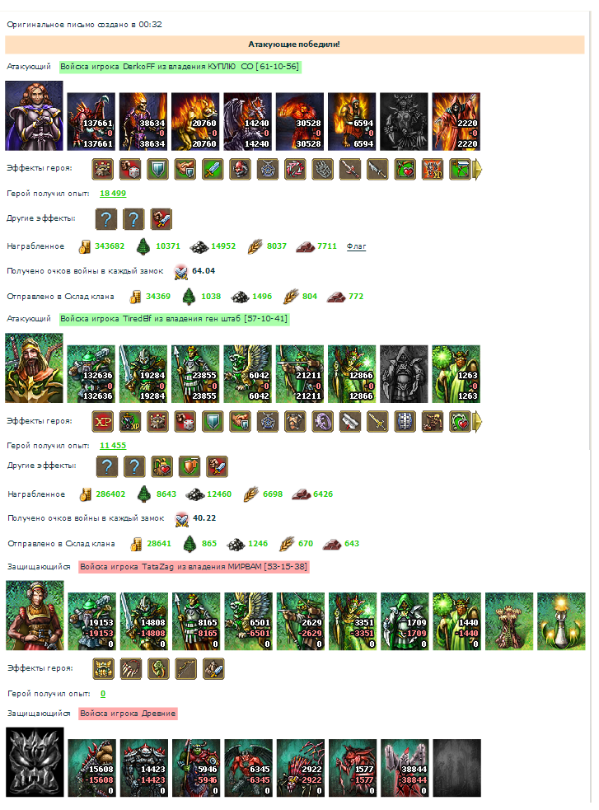Click the horseshoe heart effect icon for TiredElf's hero
The image size is (599, 810).
(x=460, y=422)
